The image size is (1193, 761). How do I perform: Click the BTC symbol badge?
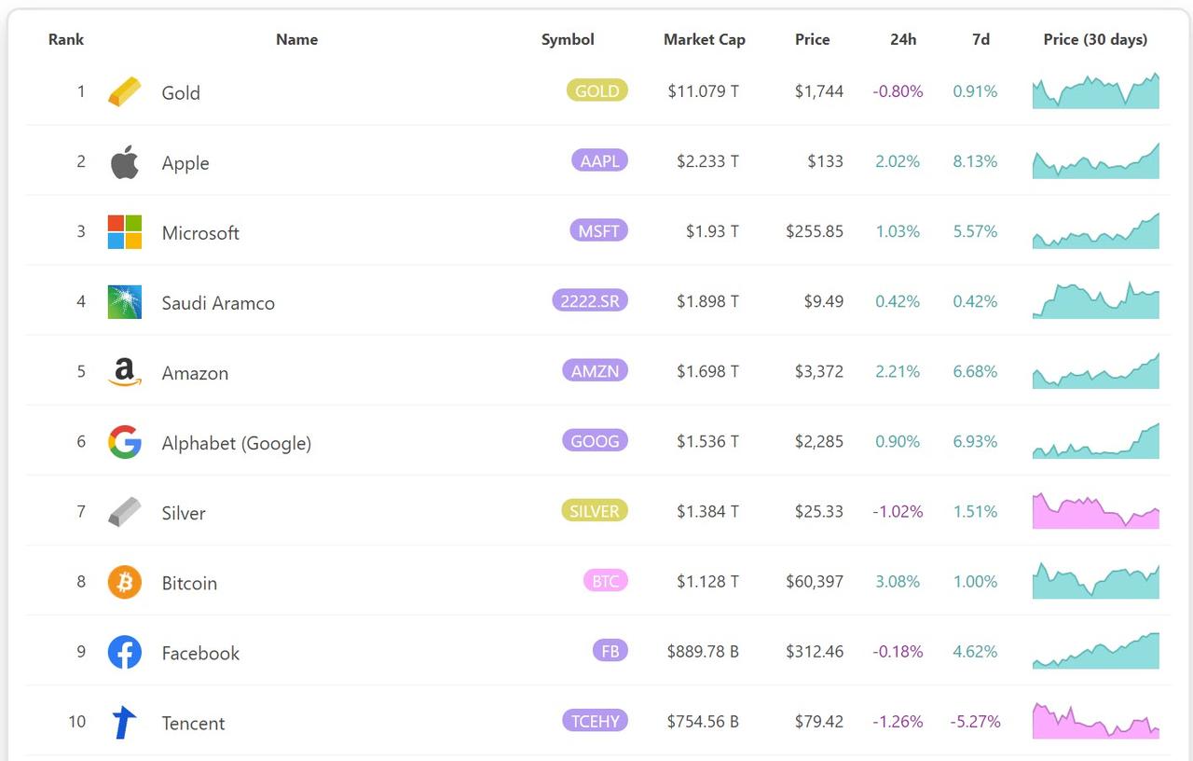point(605,581)
